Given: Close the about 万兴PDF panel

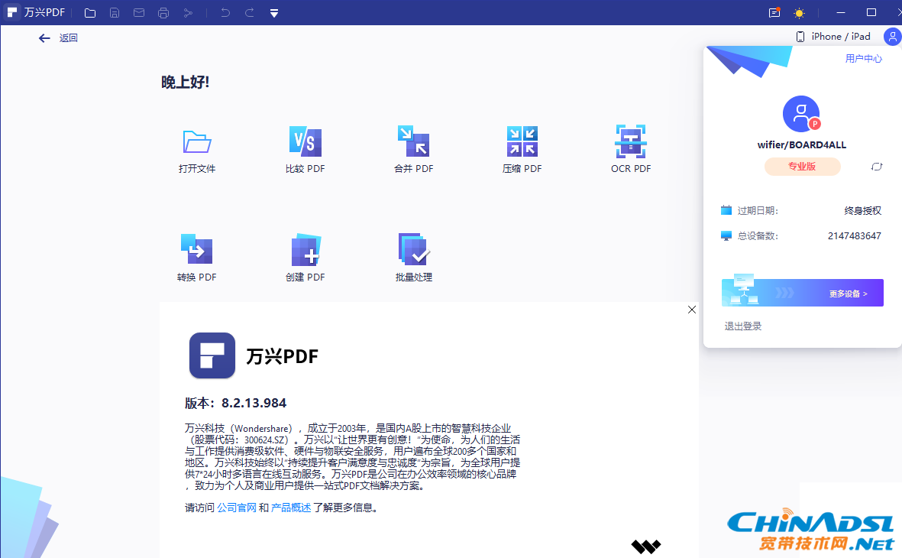Looking at the screenshot, I should coord(692,310).
